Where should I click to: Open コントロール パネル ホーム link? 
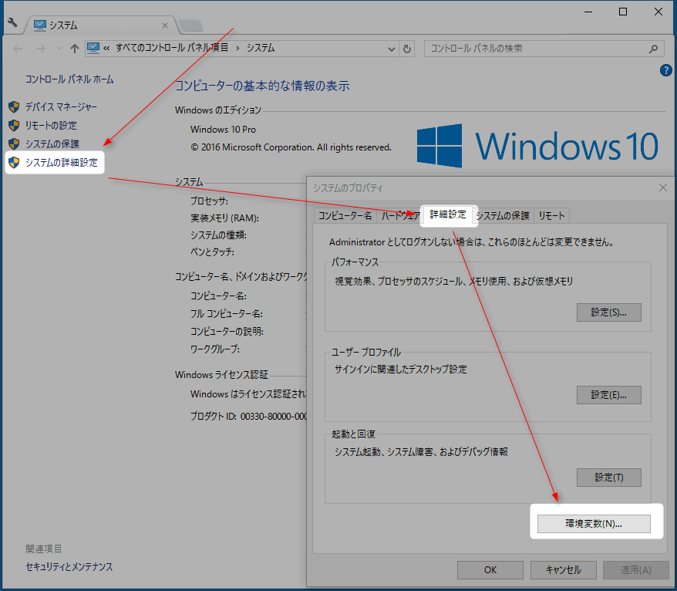(69, 79)
